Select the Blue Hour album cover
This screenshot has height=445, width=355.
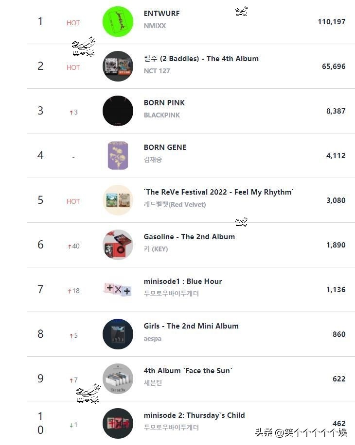coord(118,289)
